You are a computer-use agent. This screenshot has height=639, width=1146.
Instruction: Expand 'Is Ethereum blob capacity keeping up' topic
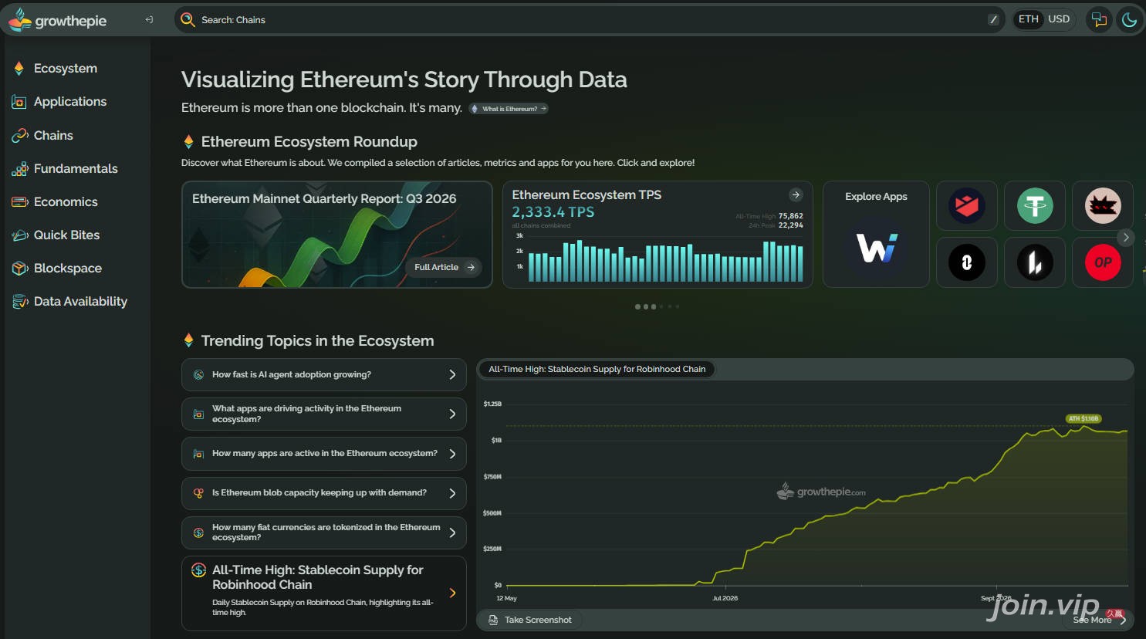point(324,493)
